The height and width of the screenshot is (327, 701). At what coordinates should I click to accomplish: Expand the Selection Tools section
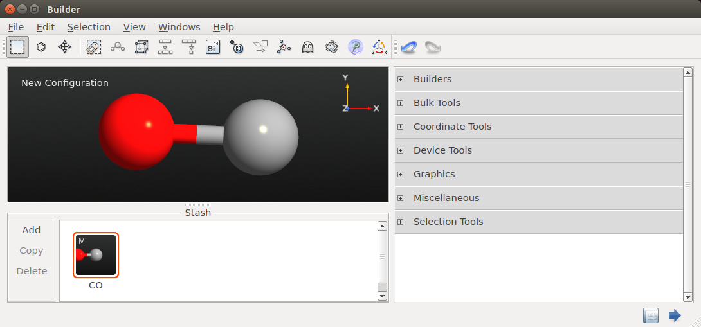coord(400,222)
